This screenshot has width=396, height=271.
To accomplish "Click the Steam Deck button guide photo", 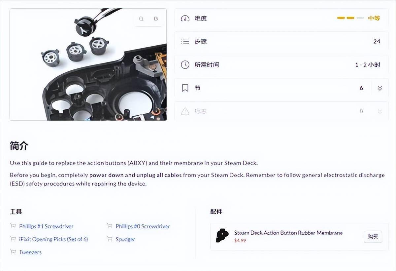I will [x=88, y=64].
